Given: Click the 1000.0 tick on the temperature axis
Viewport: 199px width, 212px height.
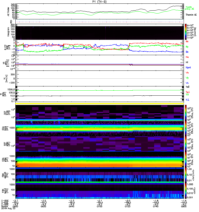Looking at the screenshot, I should [x=11, y=90].
